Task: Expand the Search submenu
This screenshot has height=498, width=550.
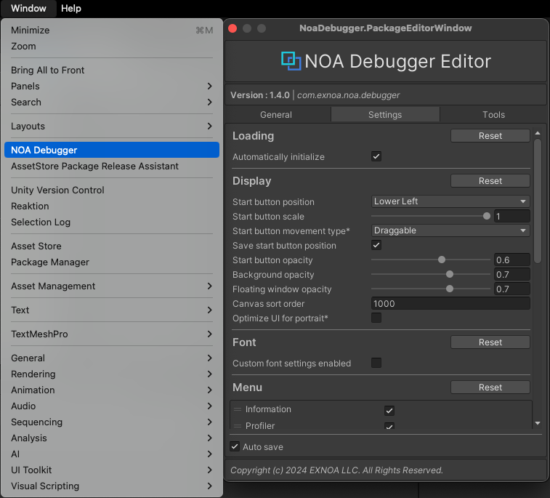Action: tap(112, 102)
